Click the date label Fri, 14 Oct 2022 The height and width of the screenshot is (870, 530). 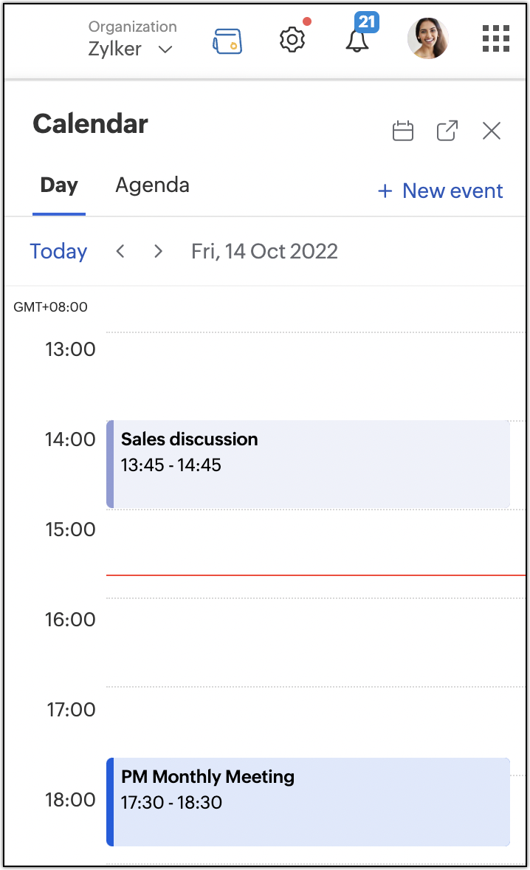click(x=264, y=251)
